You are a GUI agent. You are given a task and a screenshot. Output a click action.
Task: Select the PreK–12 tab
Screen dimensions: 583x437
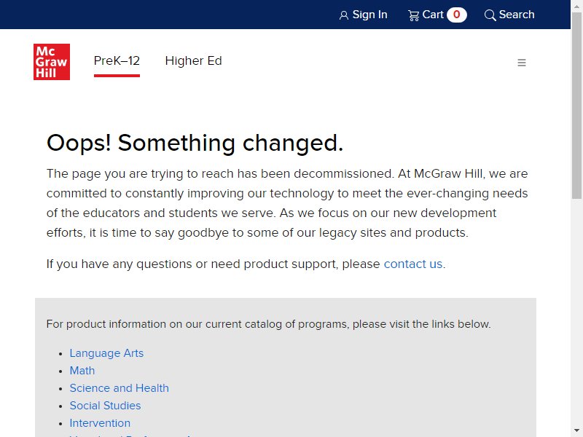tap(117, 60)
